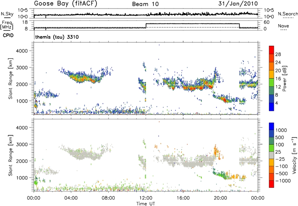This screenshot has width=298, height=206.
Task: Click the 'Power [dB]' colorbar label
Action: click(284, 78)
